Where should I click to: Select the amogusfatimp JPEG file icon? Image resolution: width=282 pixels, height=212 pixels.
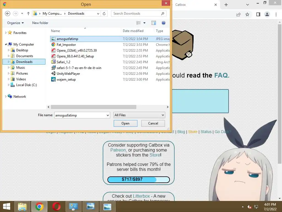(x=53, y=39)
